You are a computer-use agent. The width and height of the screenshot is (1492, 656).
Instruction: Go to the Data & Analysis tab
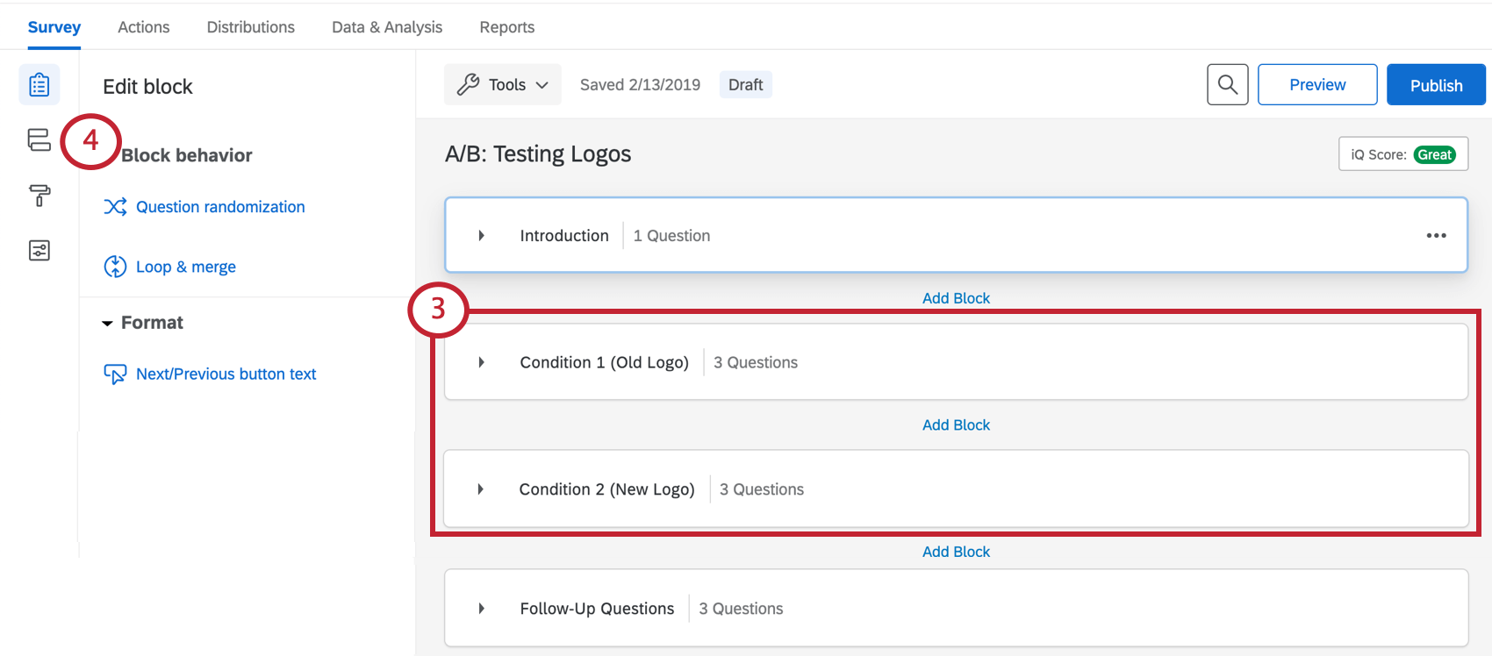(387, 27)
